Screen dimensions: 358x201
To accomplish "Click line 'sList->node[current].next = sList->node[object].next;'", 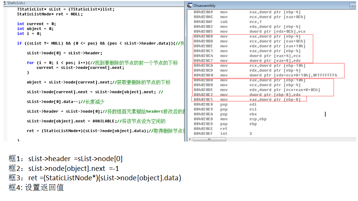I will point(95,92).
